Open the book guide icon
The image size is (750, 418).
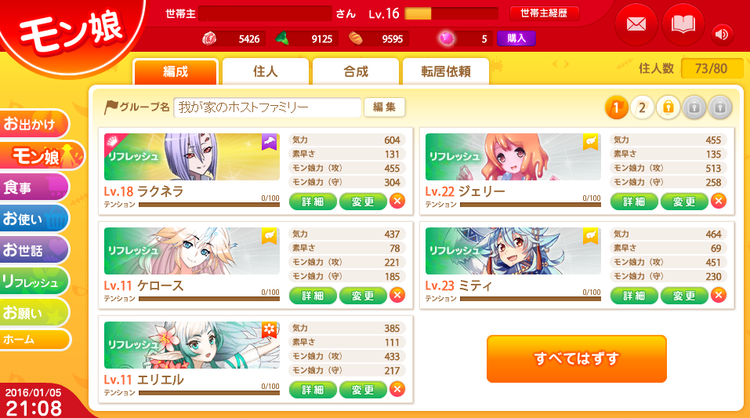[683, 24]
